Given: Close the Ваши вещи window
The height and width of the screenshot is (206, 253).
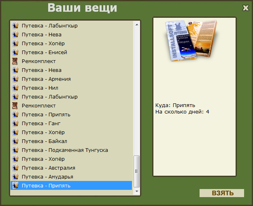Looking at the screenshot, I should [x=246, y=8].
